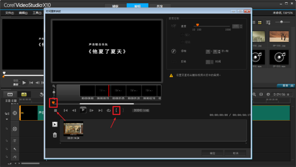Click the title track T icon
This screenshot has width=296, height=167.
pyautogui.click(x=15, y=141)
